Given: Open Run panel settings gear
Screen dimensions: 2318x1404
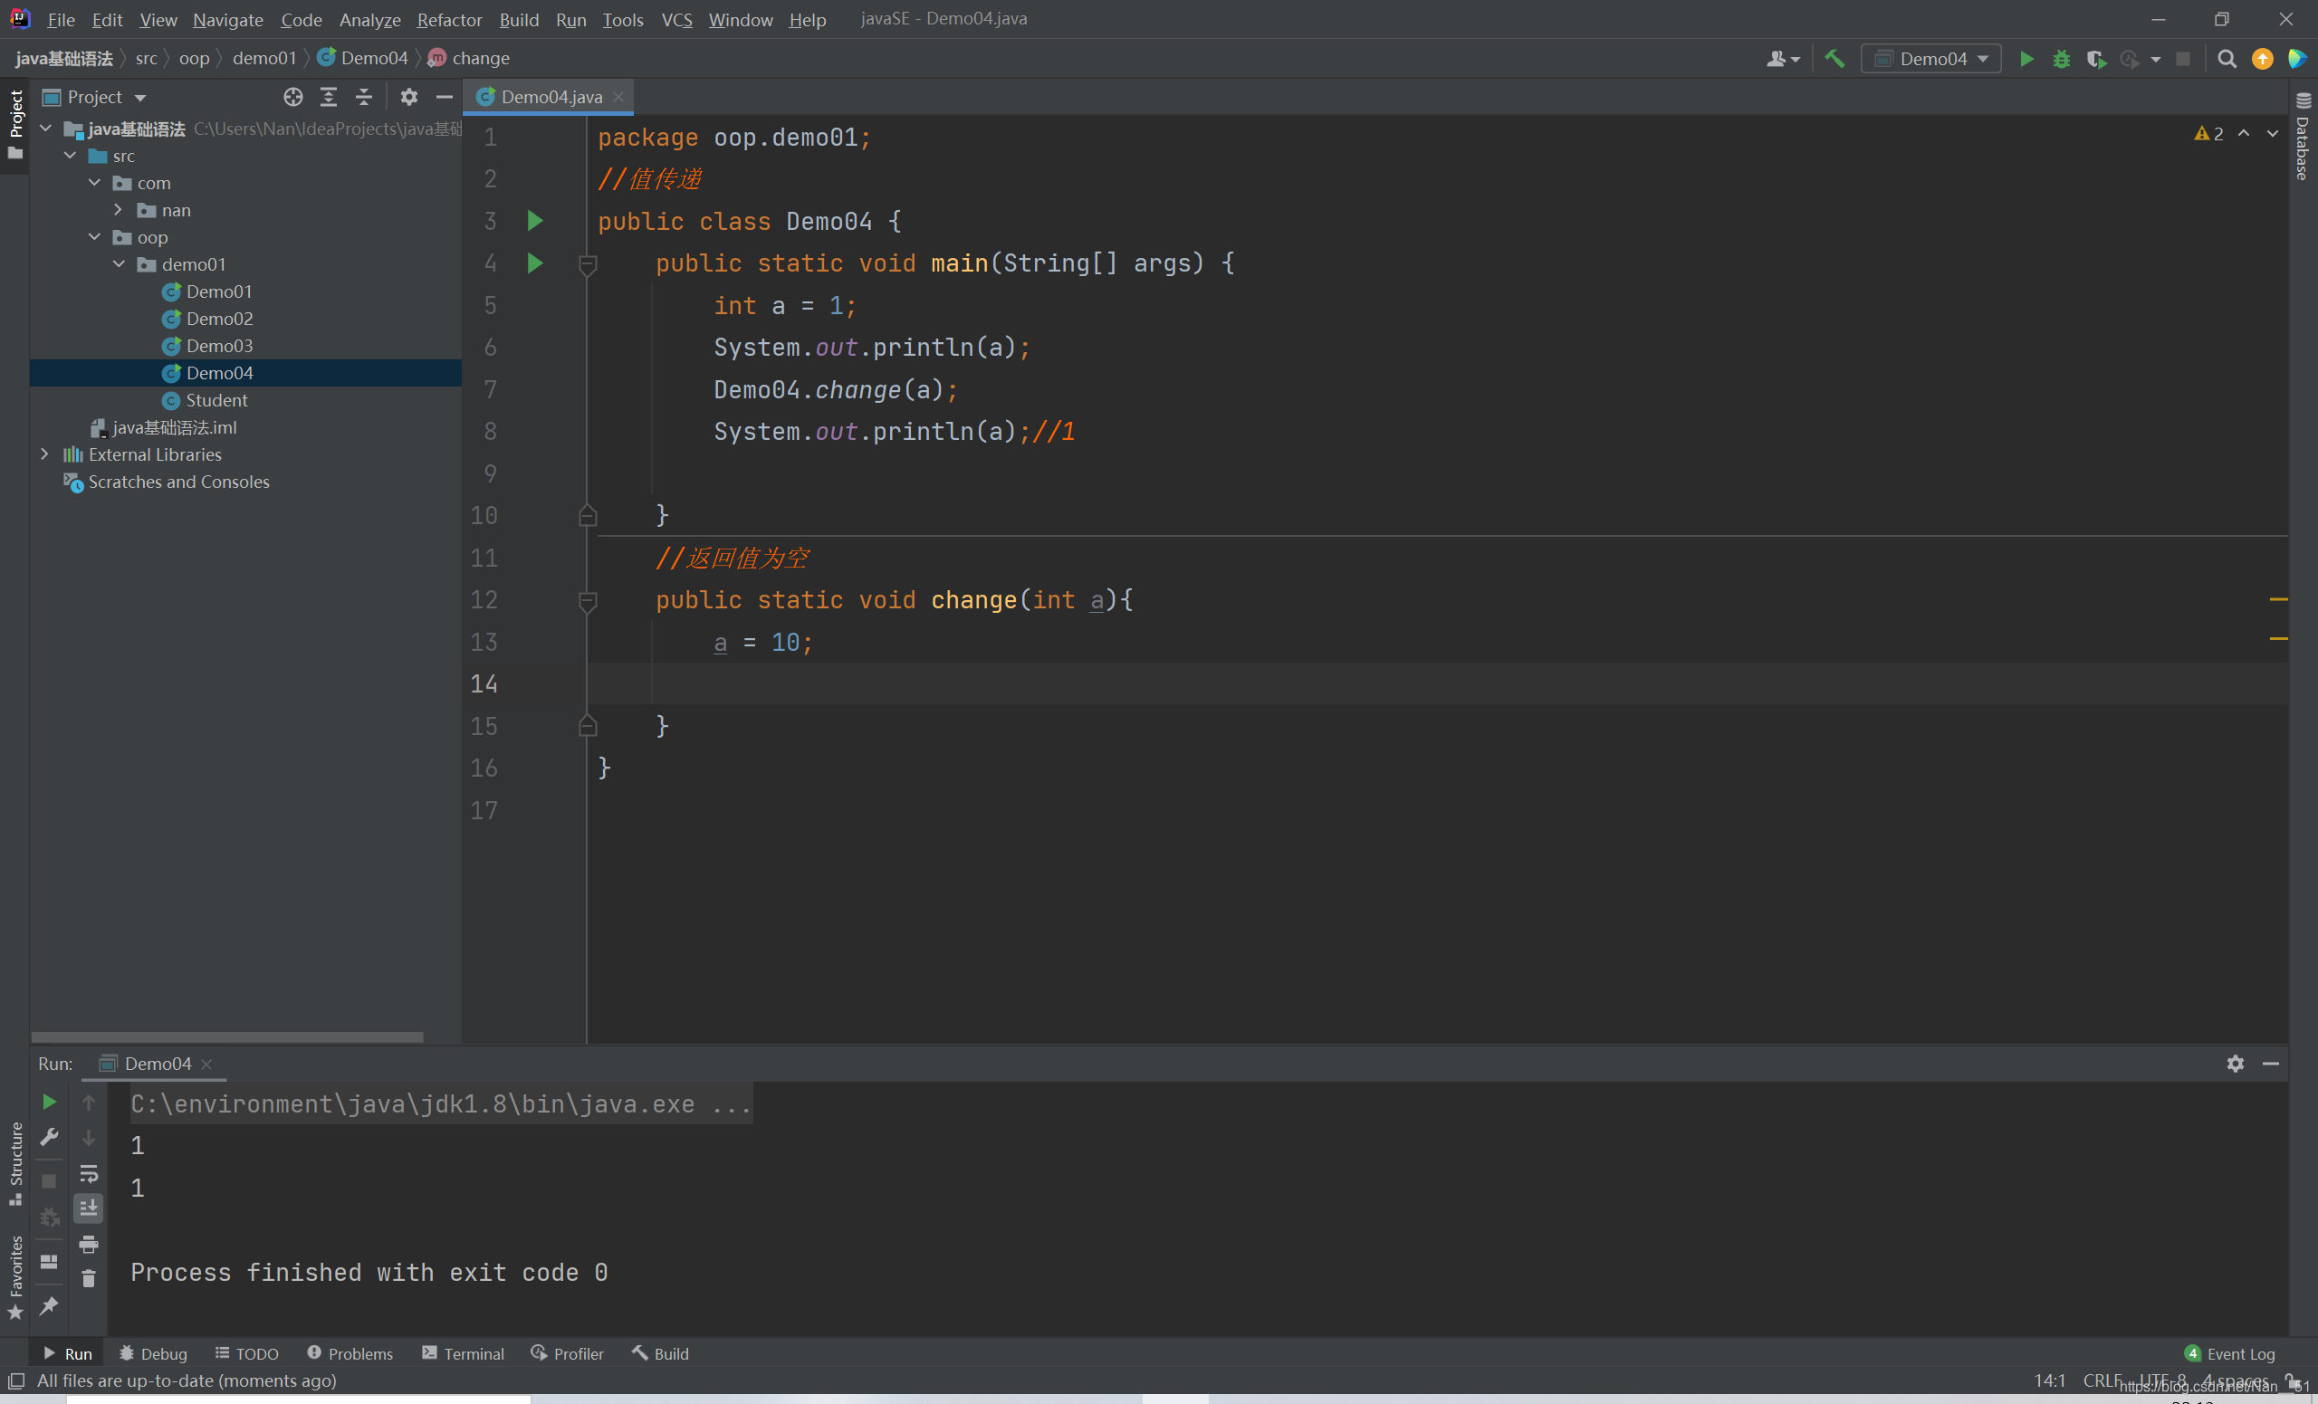Looking at the screenshot, I should pyautogui.click(x=2236, y=1063).
